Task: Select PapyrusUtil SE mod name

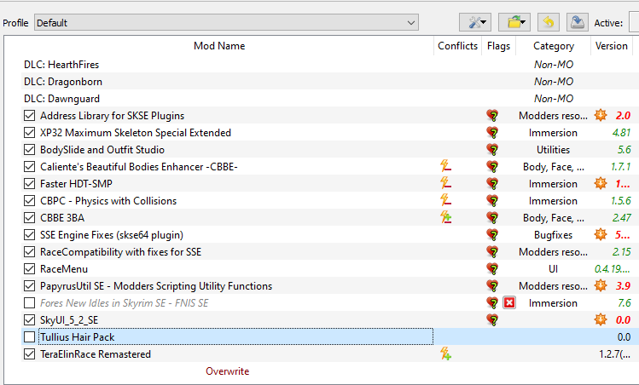Action: [156, 286]
